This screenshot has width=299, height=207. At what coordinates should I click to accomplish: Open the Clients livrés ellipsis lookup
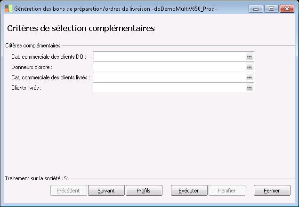[x=250, y=87]
